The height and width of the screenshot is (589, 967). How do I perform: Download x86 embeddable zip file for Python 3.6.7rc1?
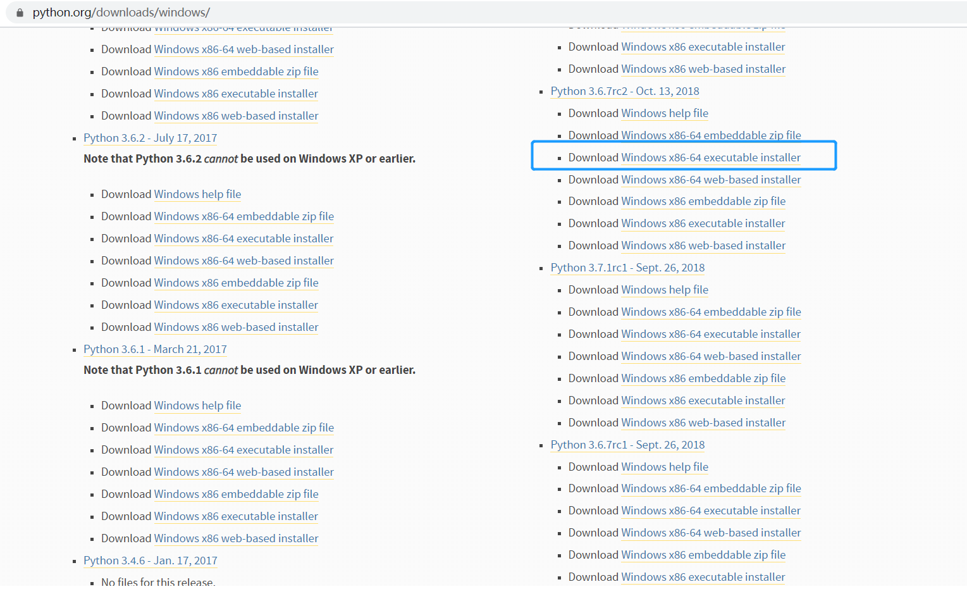click(704, 555)
